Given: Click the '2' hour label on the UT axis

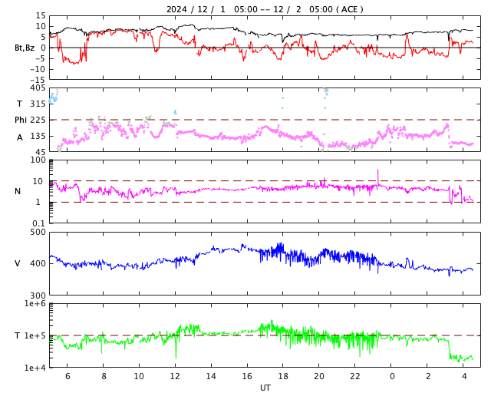Looking at the screenshot, I should click(x=428, y=376).
